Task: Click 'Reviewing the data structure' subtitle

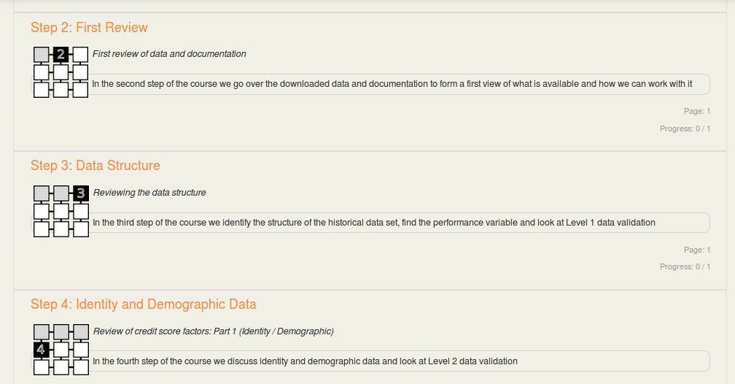Action: coord(149,193)
